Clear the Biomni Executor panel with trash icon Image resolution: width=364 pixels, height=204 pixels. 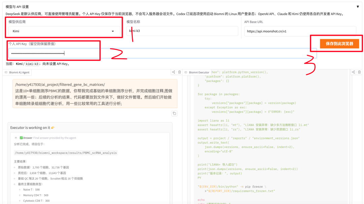pyautogui.click(x=359, y=72)
